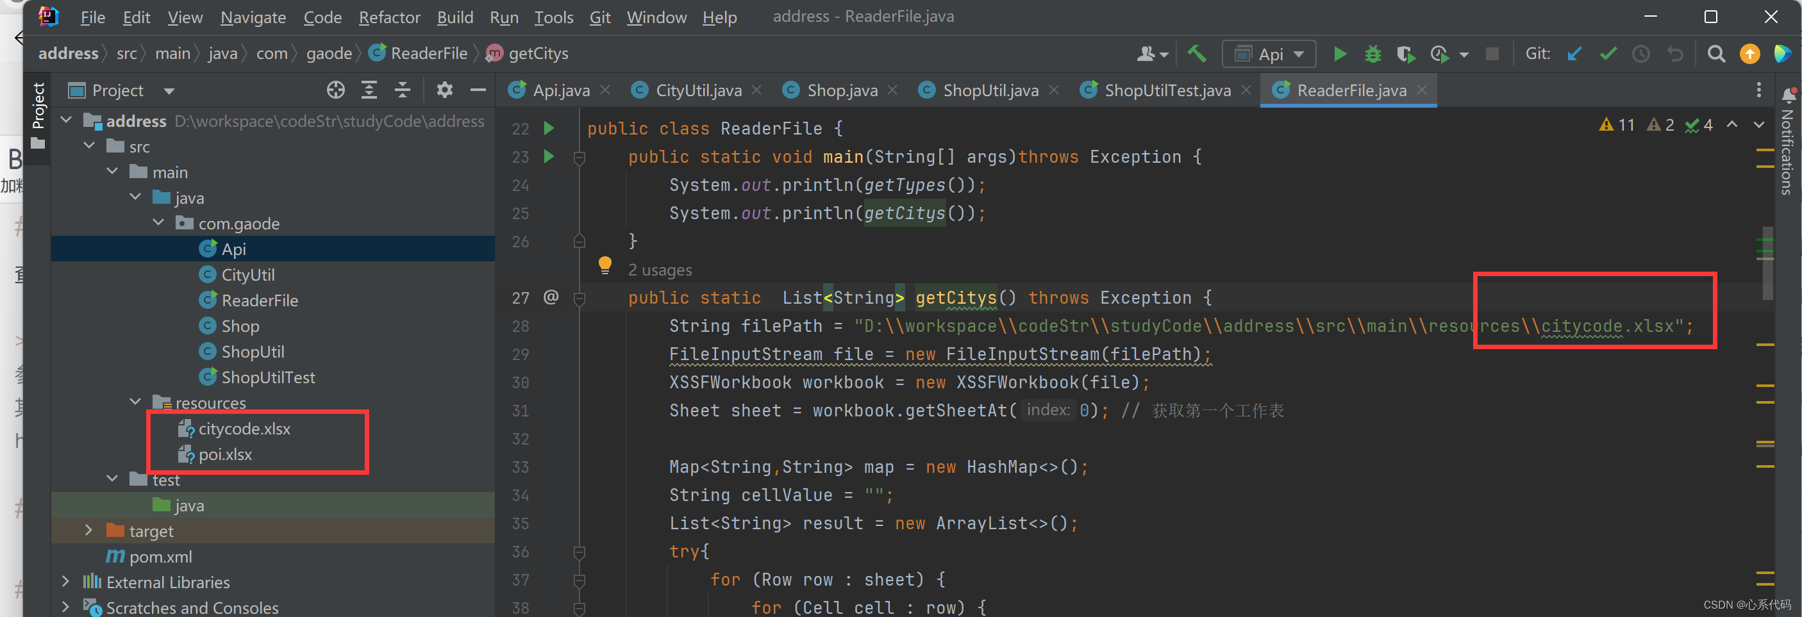
Task: Collapse the src folder node
Action: [90, 146]
